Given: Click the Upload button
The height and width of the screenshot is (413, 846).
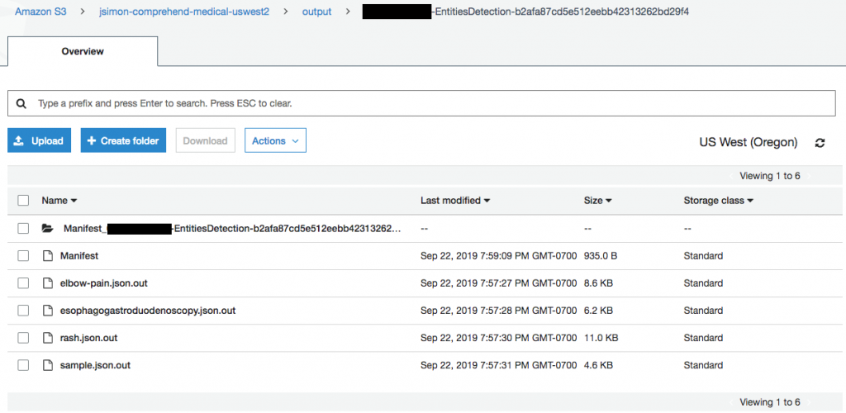Looking at the screenshot, I should coord(39,140).
